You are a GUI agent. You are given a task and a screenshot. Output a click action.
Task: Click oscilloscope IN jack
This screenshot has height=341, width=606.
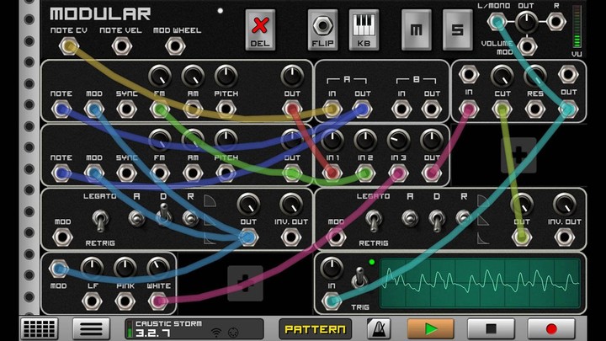click(332, 301)
